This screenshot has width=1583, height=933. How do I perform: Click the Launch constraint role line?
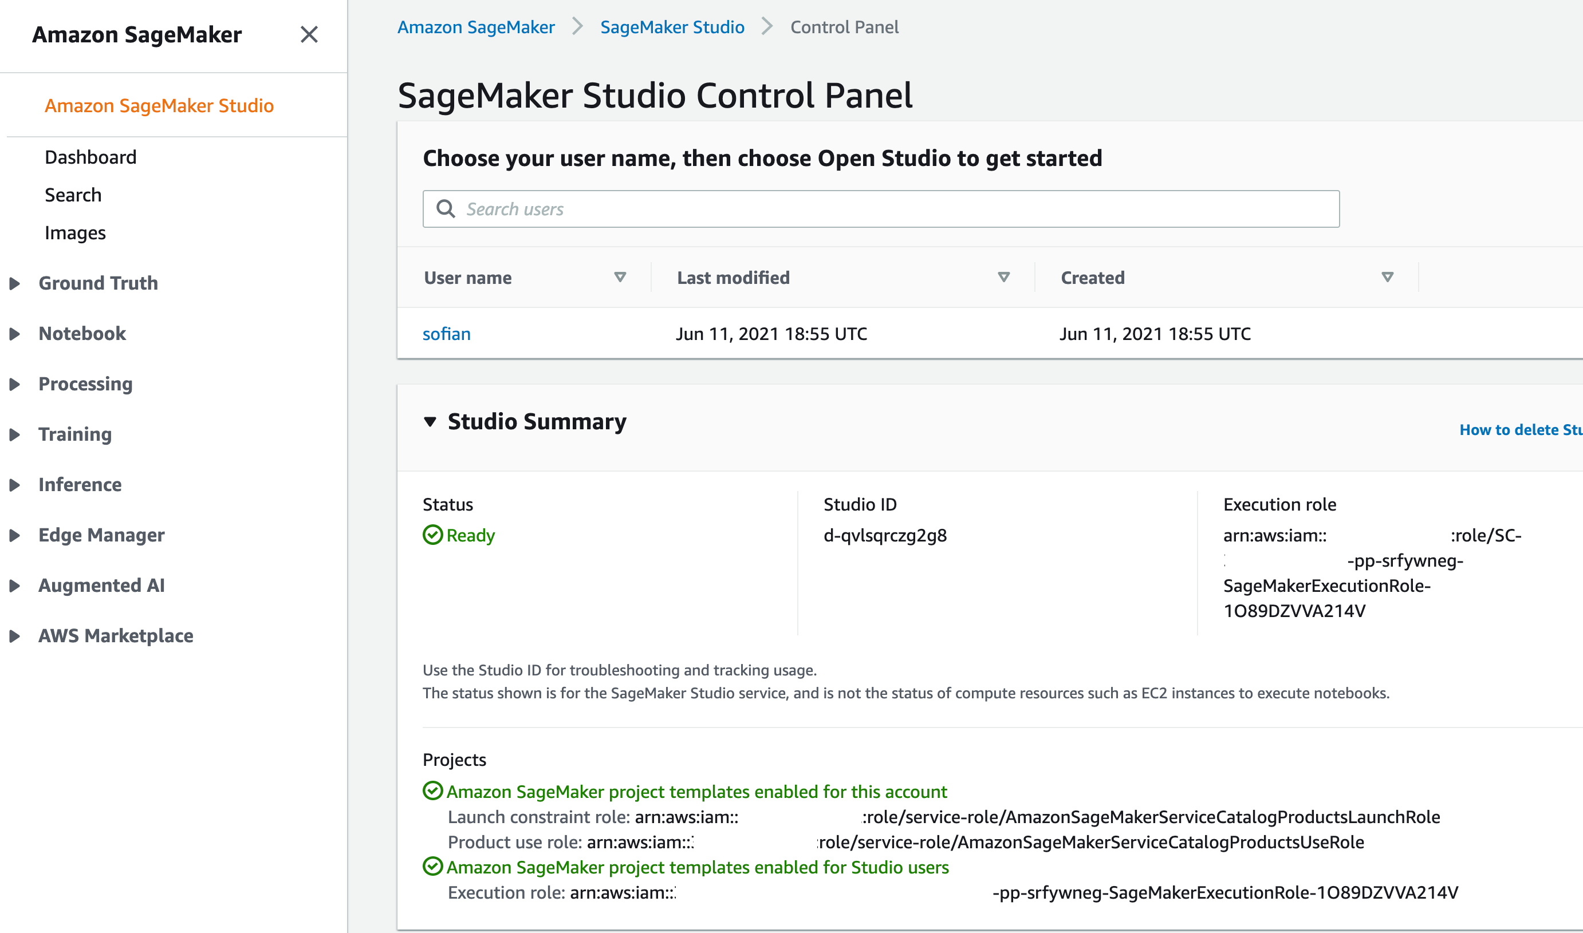click(944, 817)
